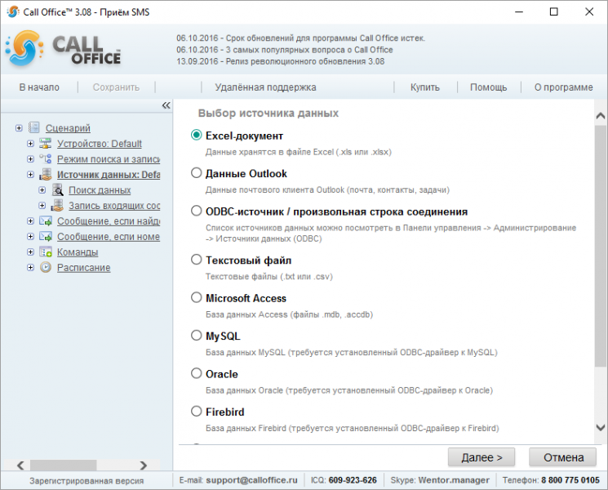
Task: Expand the Сообщение, если найдено node
Action: [30, 220]
